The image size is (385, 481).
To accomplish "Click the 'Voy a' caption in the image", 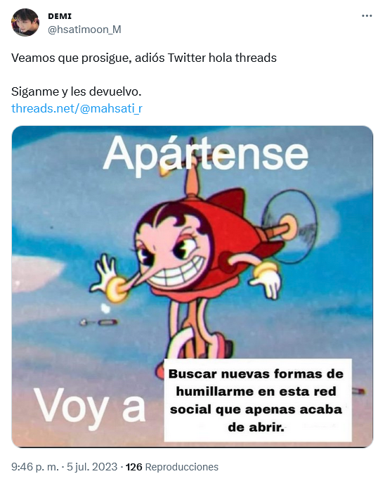I will point(89,407).
